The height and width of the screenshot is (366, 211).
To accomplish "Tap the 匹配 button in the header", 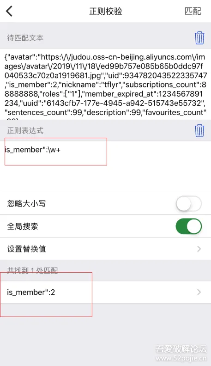I will [193, 11].
